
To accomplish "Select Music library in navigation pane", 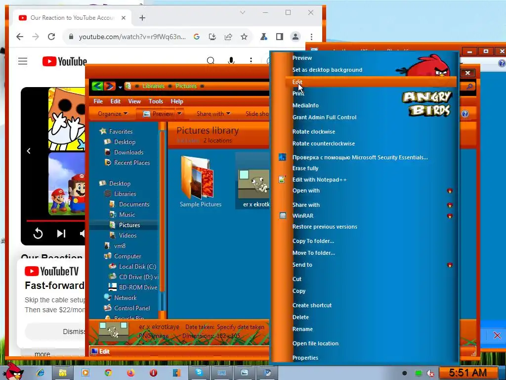I will point(127,215).
